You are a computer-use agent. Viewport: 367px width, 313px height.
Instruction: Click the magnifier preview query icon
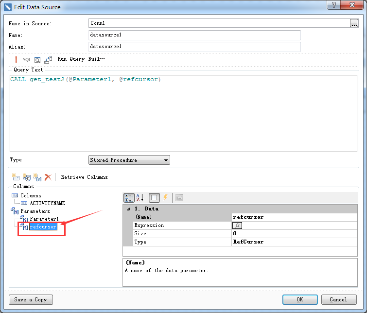(x=37, y=59)
